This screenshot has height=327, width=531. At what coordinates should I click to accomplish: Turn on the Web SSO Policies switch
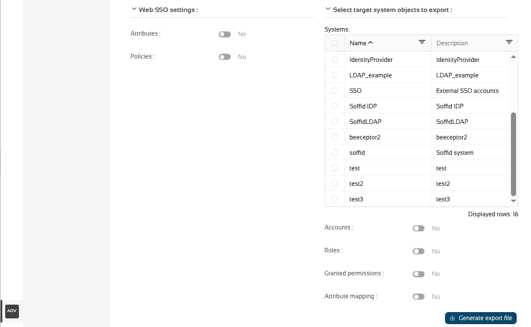pyautogui.click(x=225, y=57)
